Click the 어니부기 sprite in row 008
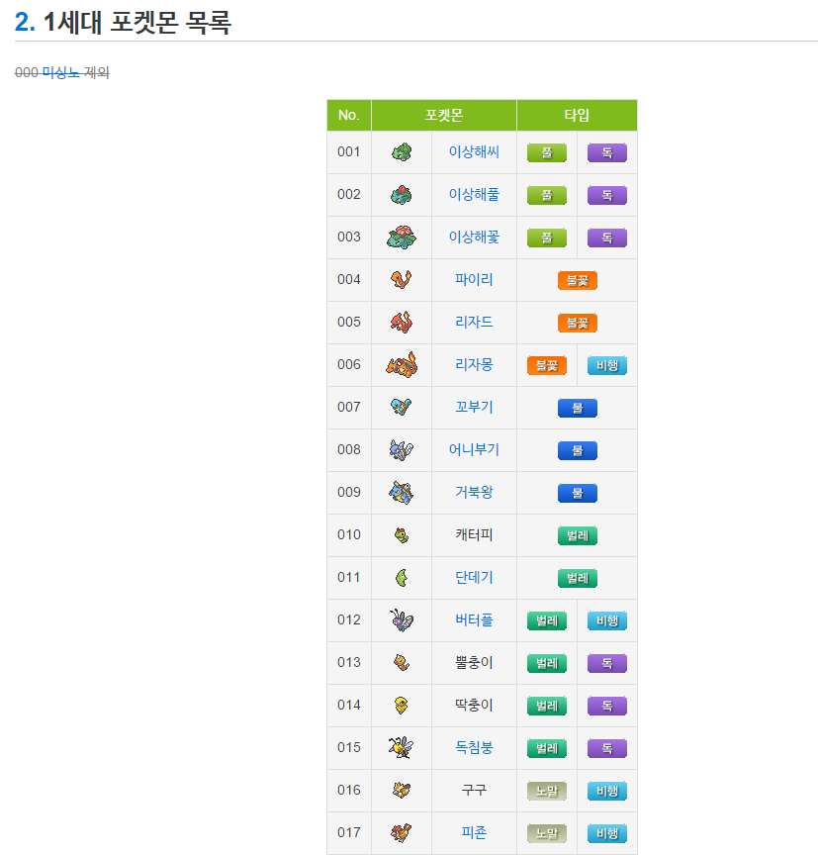Screen dimensions: 818x855 tap(402, 450)
